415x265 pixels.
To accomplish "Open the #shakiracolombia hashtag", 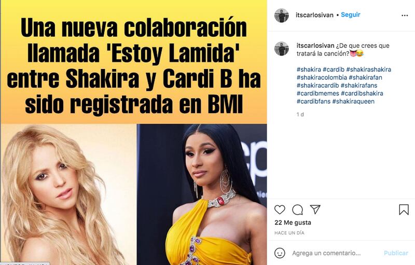I will (322, 77).
